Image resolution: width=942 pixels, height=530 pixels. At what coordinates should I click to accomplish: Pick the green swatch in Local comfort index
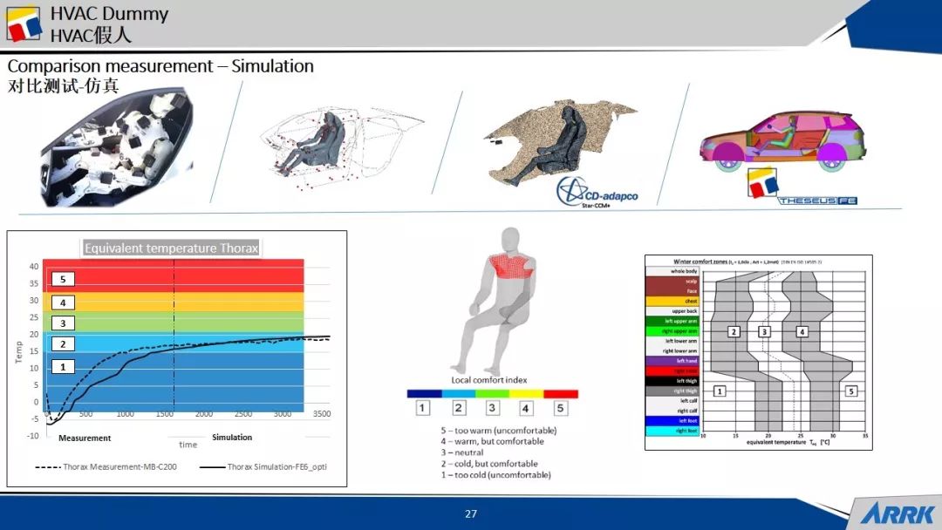point(492,393)
